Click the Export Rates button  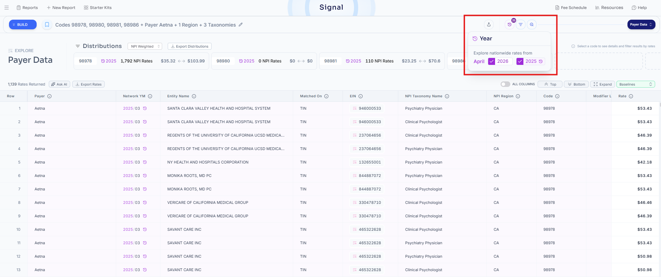[x=89, y=84]
